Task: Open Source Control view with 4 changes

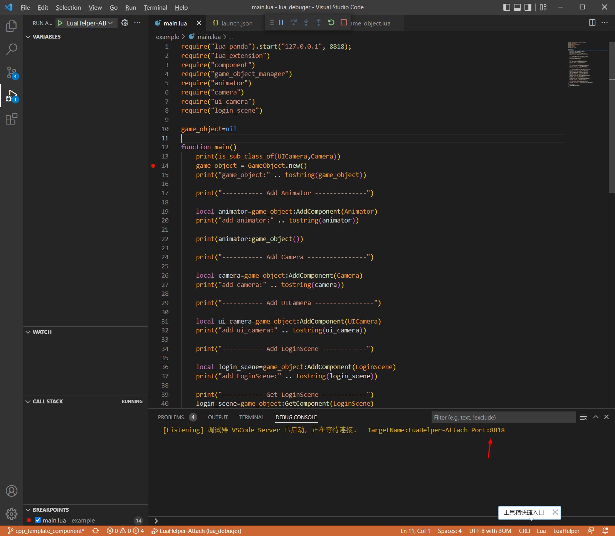Action: [x=12, y=72]
